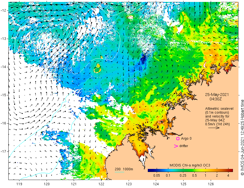This screenshot has height=188, width=244.
Task: Click the magenta drifter arrow symbol
Action: (x=176, y=146)
